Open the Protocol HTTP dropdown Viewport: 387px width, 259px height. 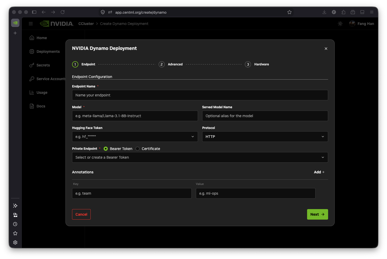click(265, 137)
